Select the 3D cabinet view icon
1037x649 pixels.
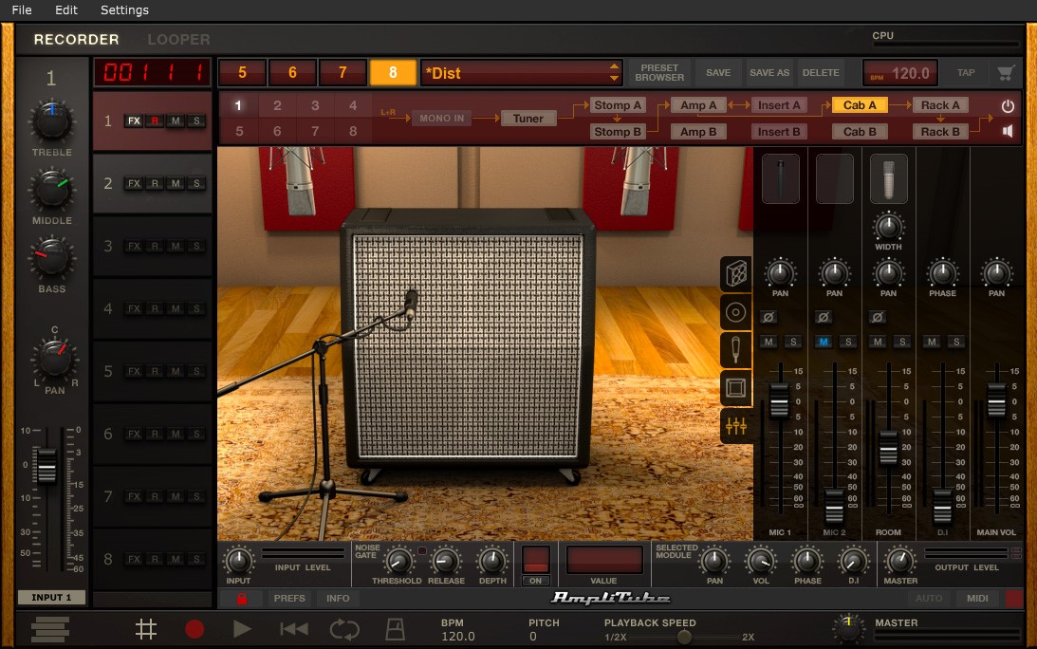click(x=736, y=273)
